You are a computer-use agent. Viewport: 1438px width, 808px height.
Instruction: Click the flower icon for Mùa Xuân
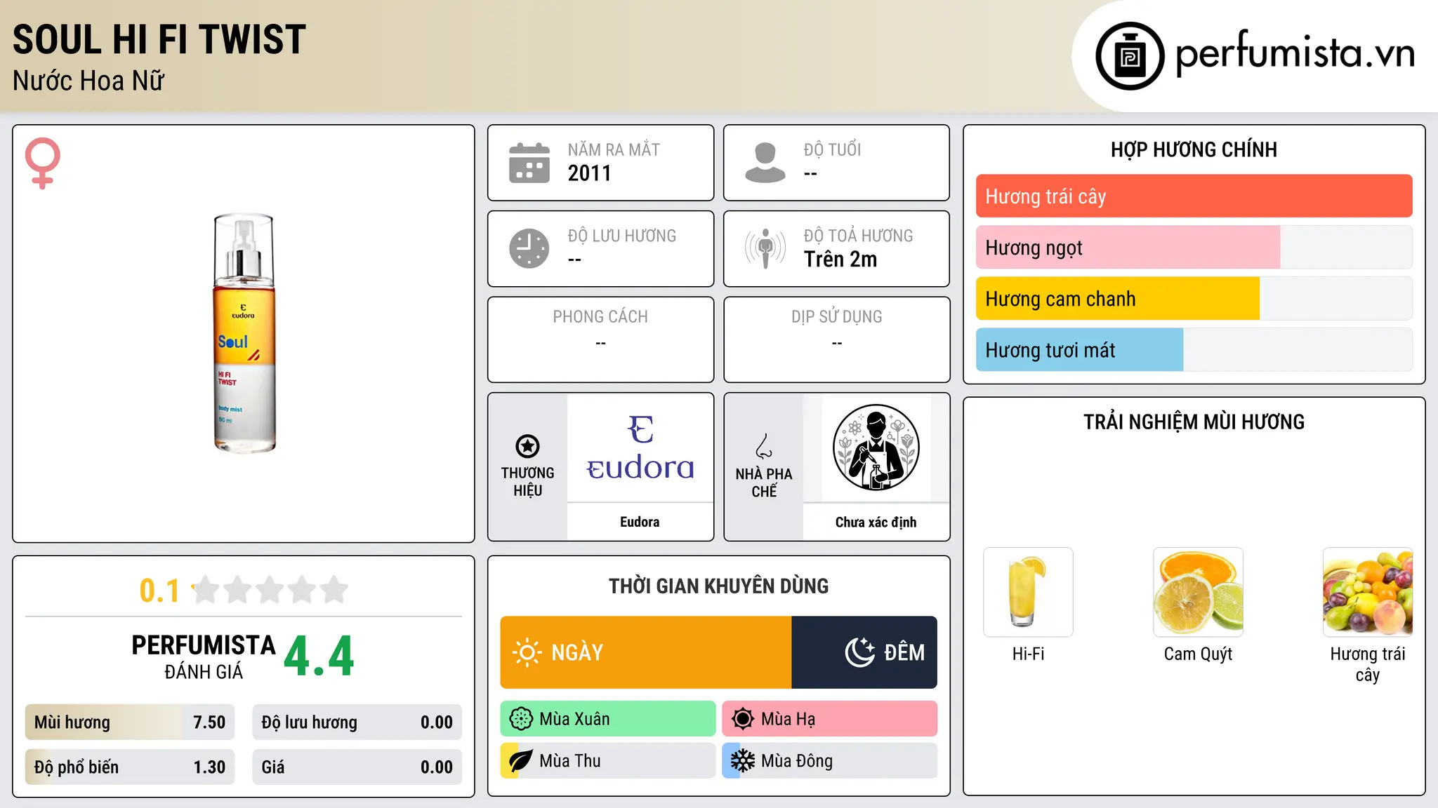[521, 719]
